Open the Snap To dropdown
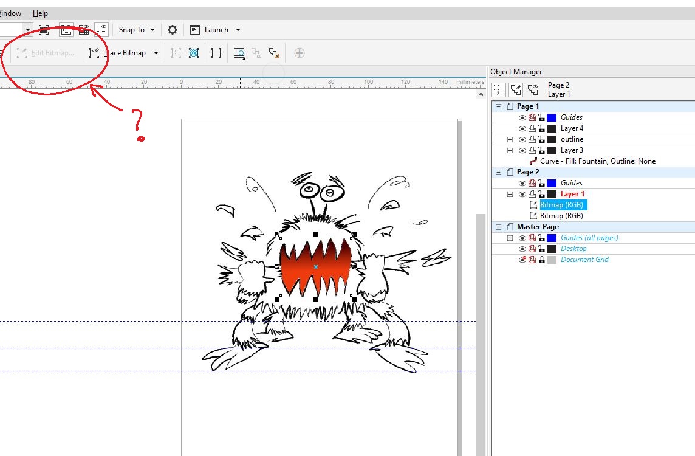Screen dimensions: 695x456 click(137, 29)
